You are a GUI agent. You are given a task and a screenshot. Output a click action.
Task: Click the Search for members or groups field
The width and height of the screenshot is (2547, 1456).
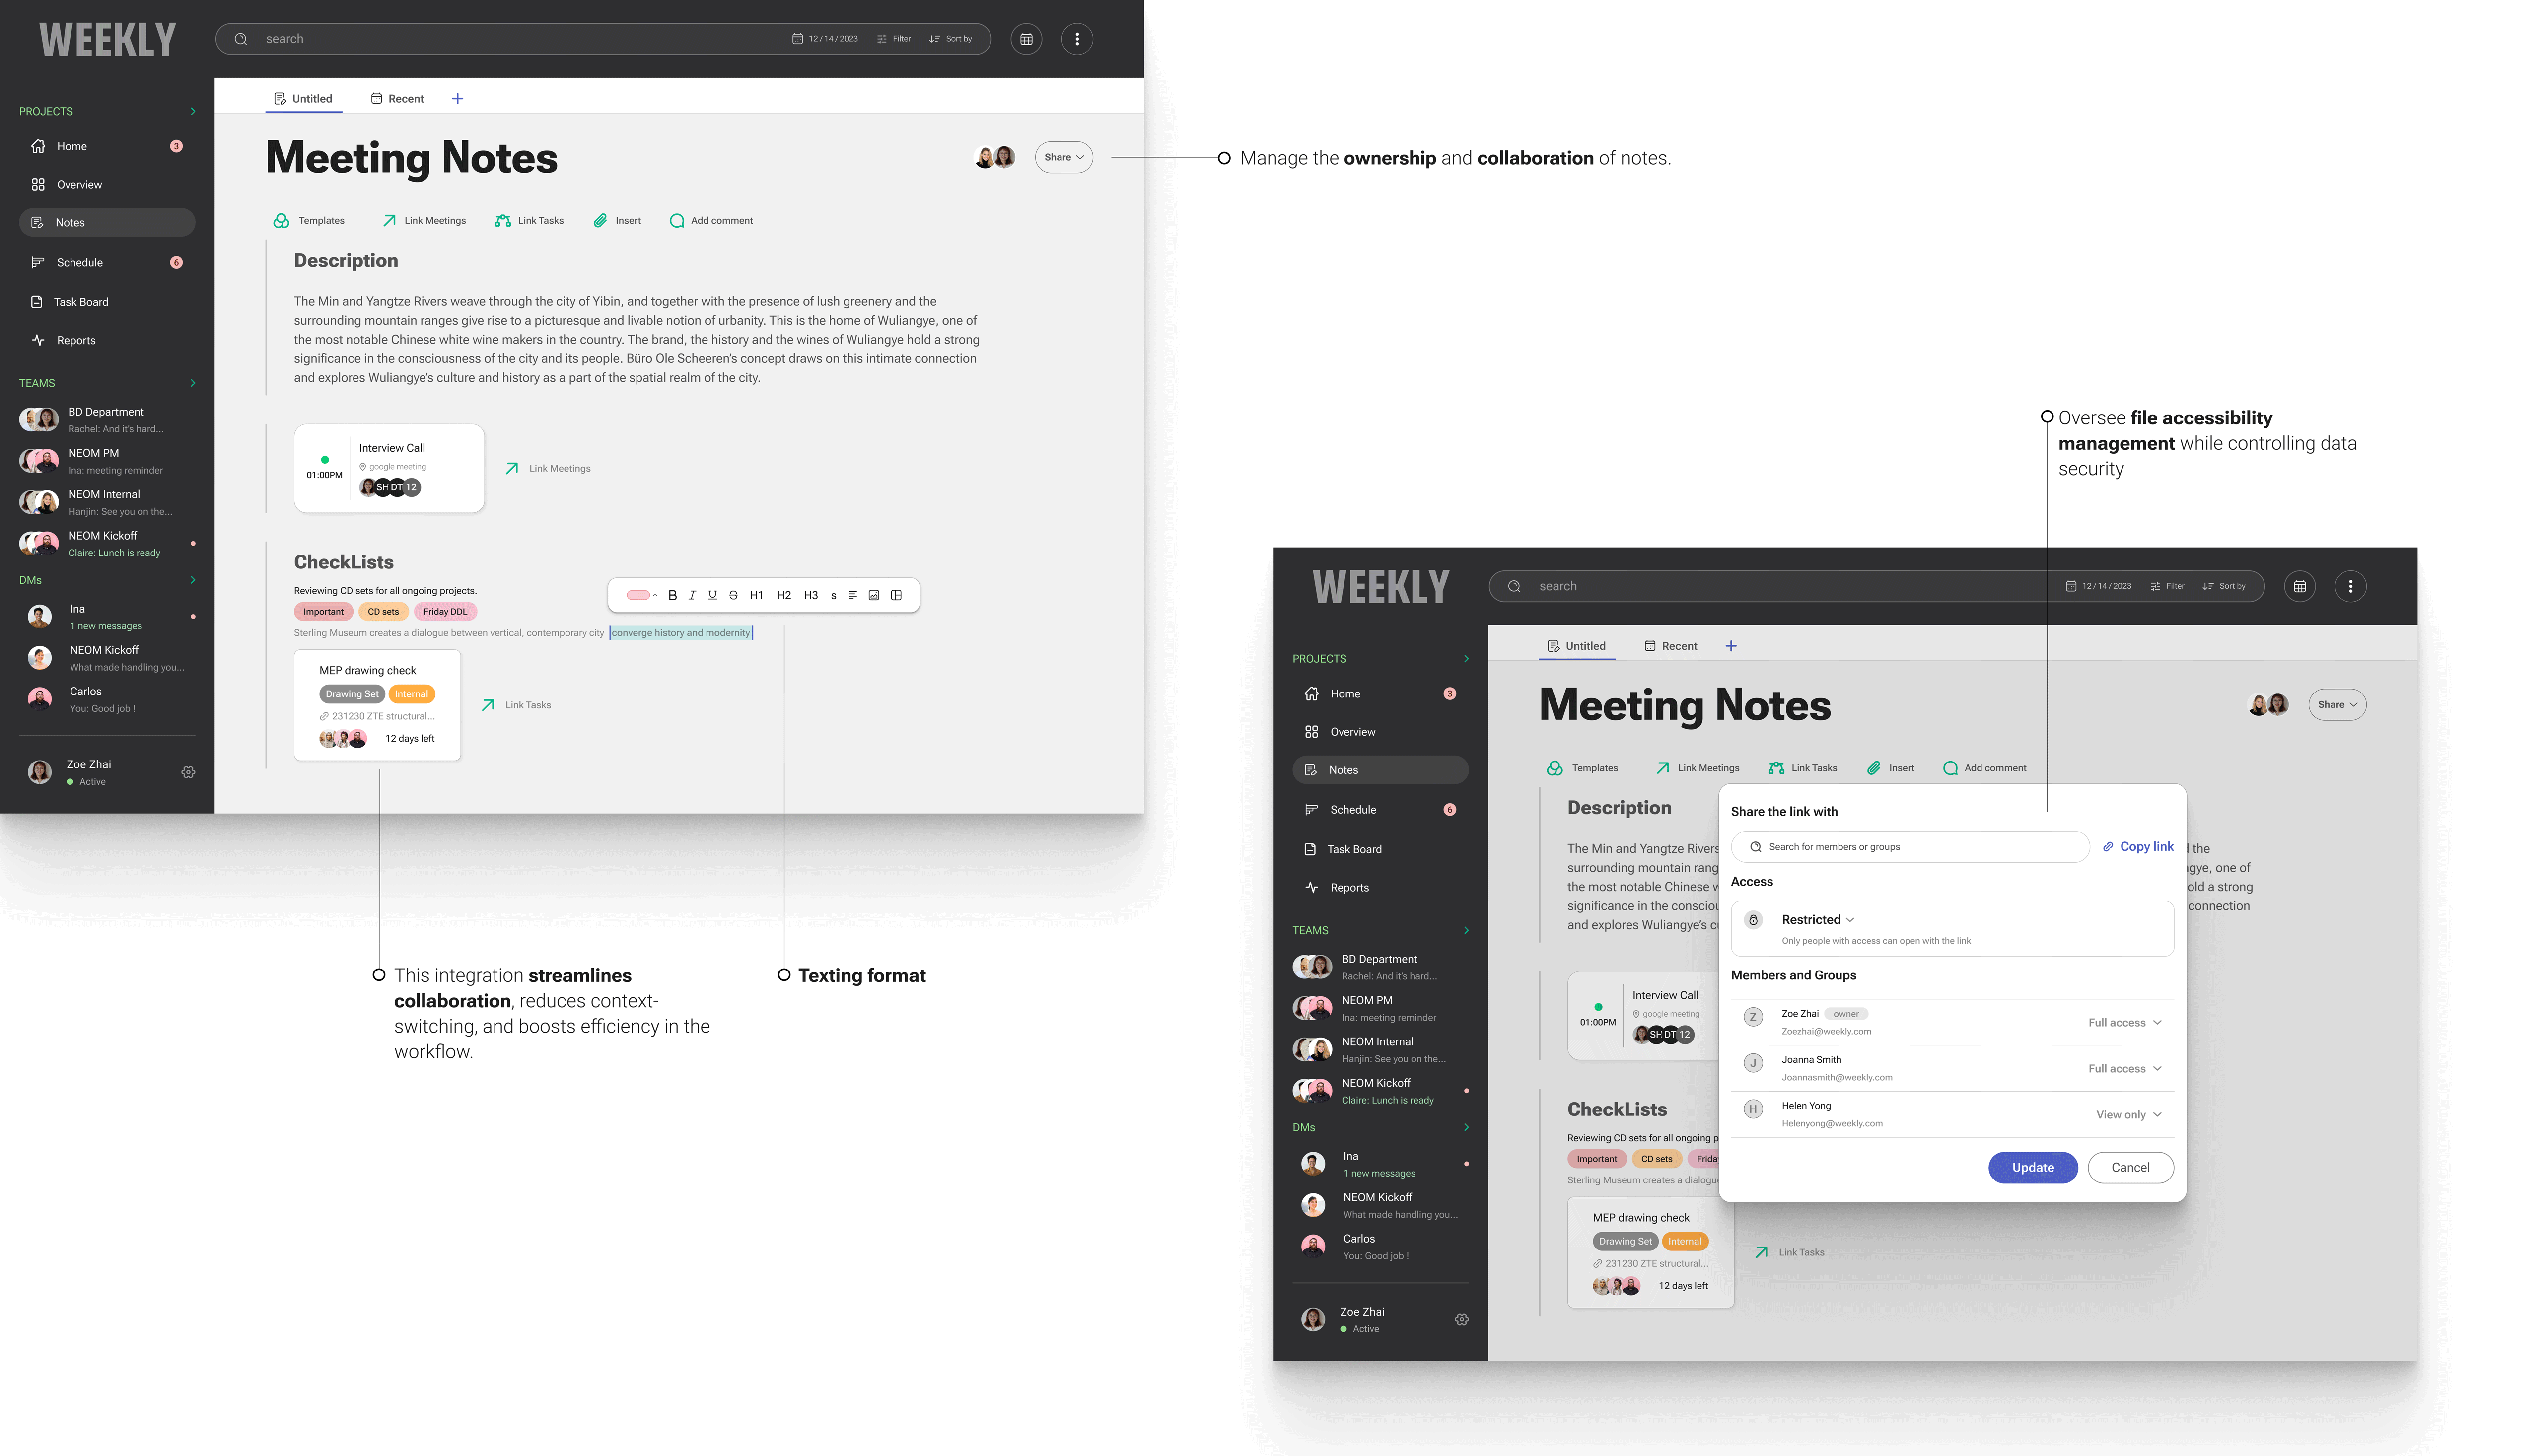point(1910,847)
